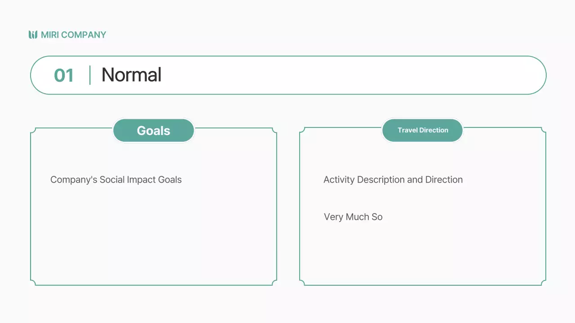Click top-left corner notch of Goals card

click(33, 131)
